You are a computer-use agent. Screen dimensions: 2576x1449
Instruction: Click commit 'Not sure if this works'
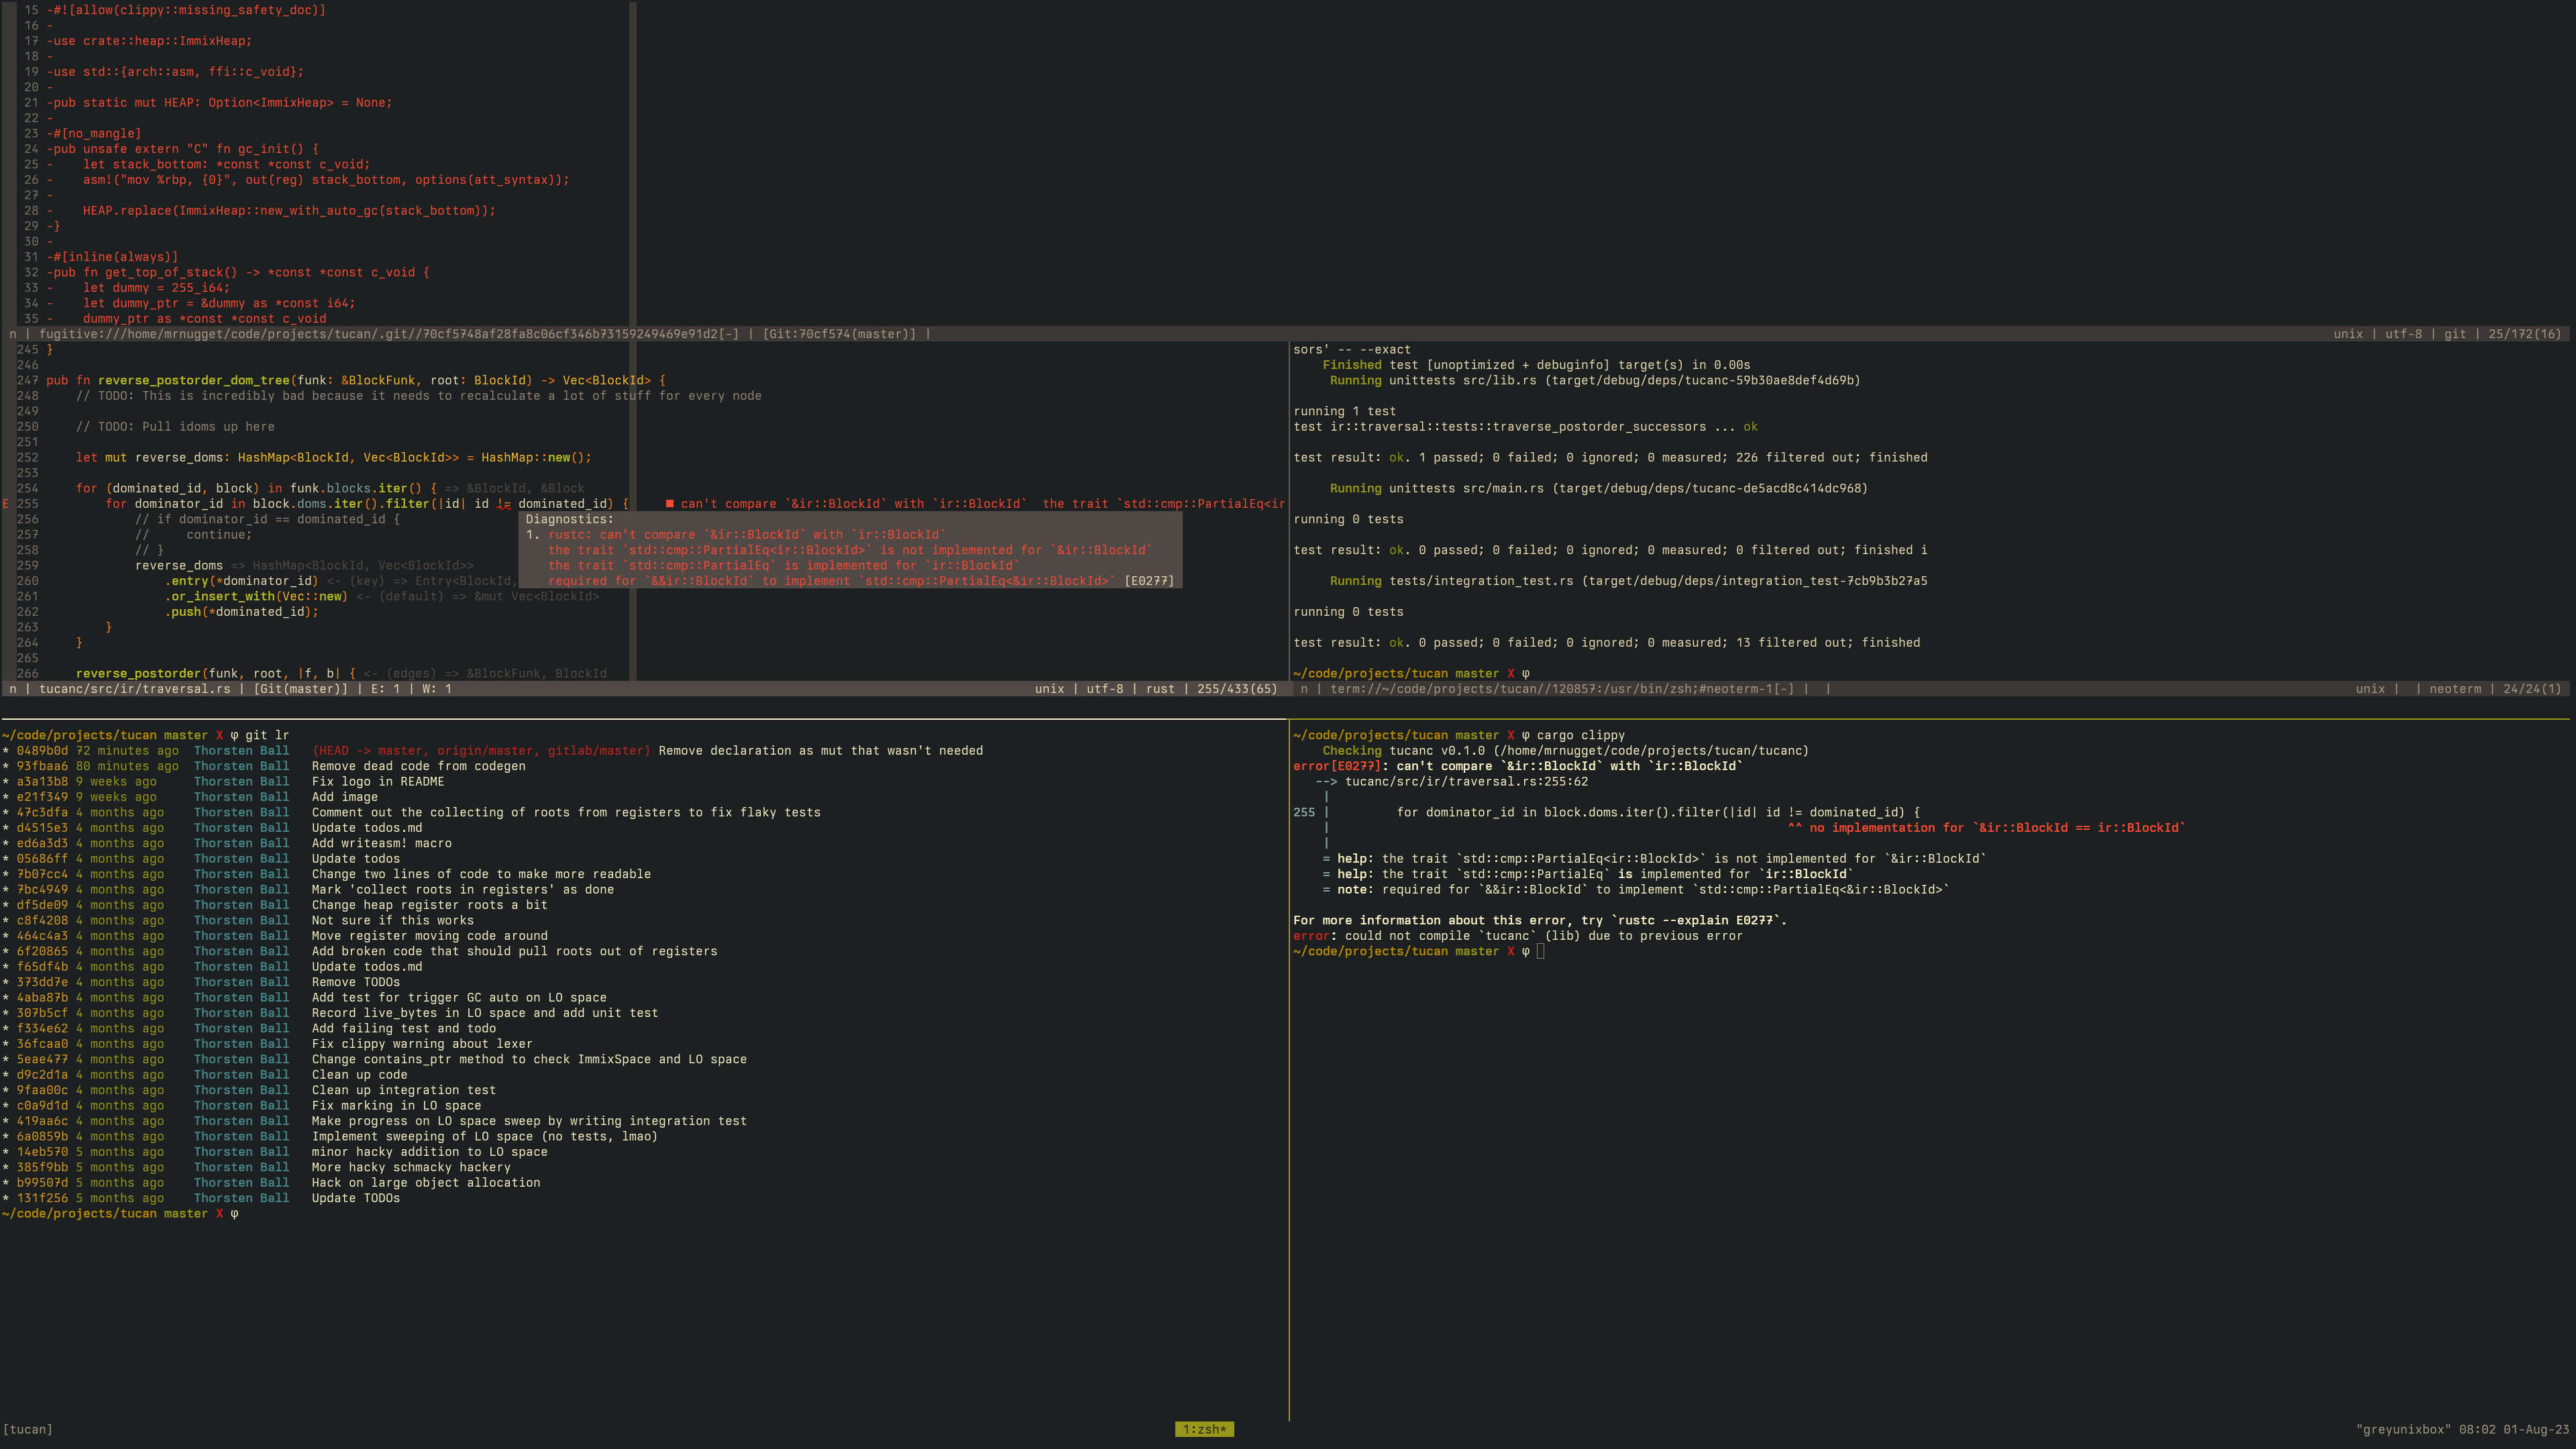393,920
